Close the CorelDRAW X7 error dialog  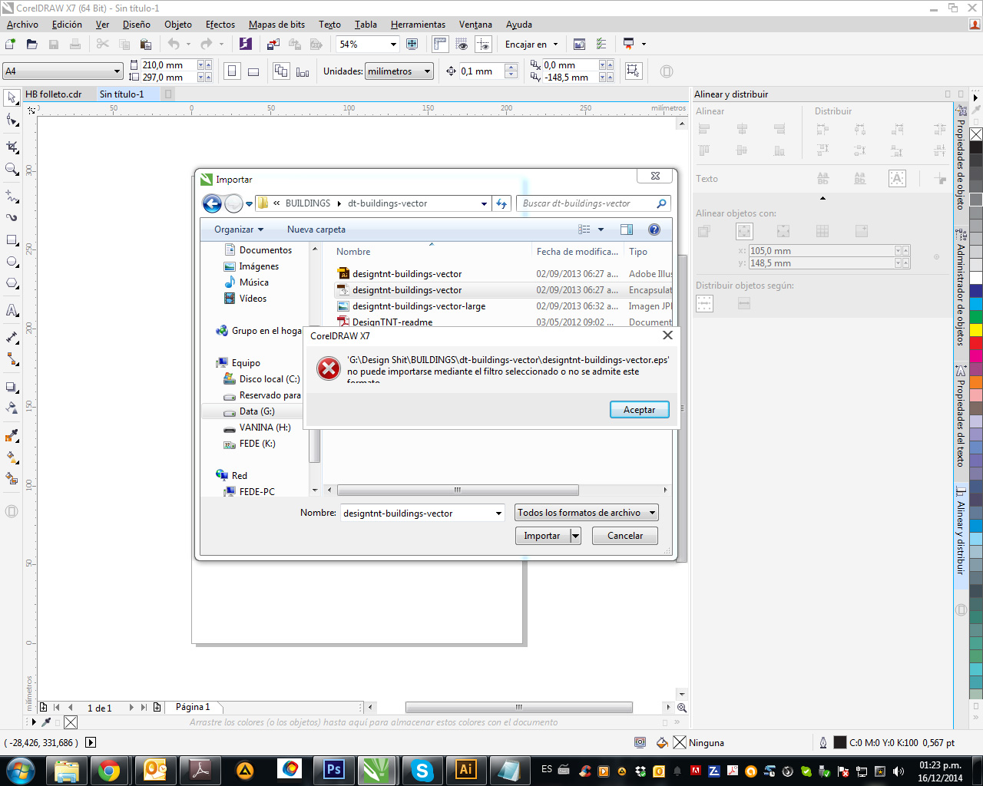coord(667,335)
